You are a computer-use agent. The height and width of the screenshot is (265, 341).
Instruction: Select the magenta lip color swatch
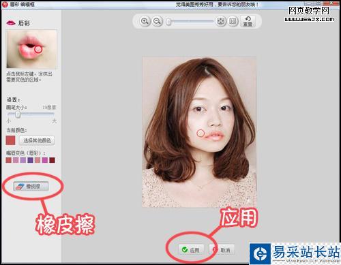45,160
